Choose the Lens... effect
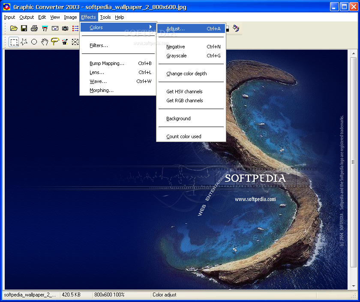The width and height of the screenshot is (360, 302). coord(117,72)
